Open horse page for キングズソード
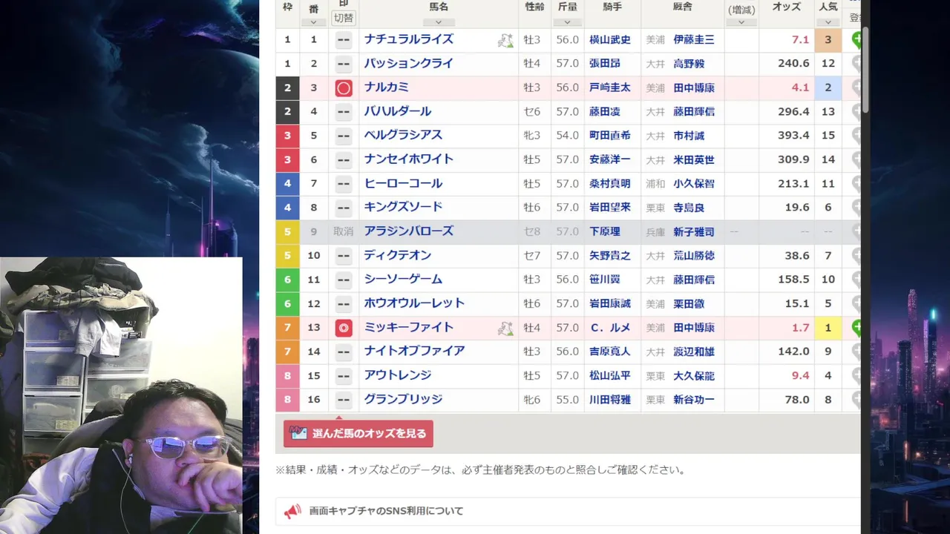Image resolution: width=950 pixels, height=534 pixels. click(x=403, y=207)
